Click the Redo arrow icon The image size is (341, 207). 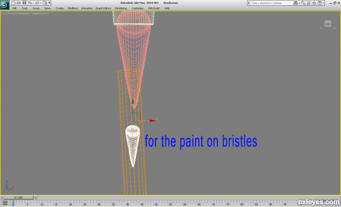[37, 3]
